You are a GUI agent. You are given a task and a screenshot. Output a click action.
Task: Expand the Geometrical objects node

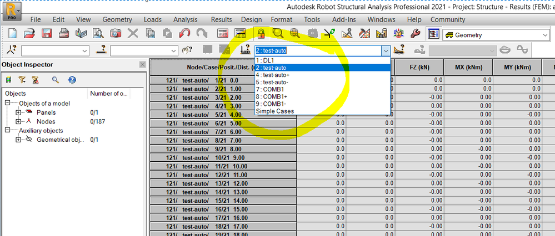[x=18, y=140]
